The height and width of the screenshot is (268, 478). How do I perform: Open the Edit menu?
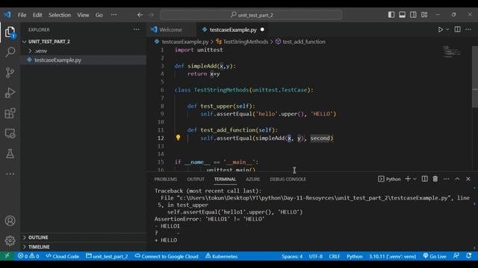point(37,15)
